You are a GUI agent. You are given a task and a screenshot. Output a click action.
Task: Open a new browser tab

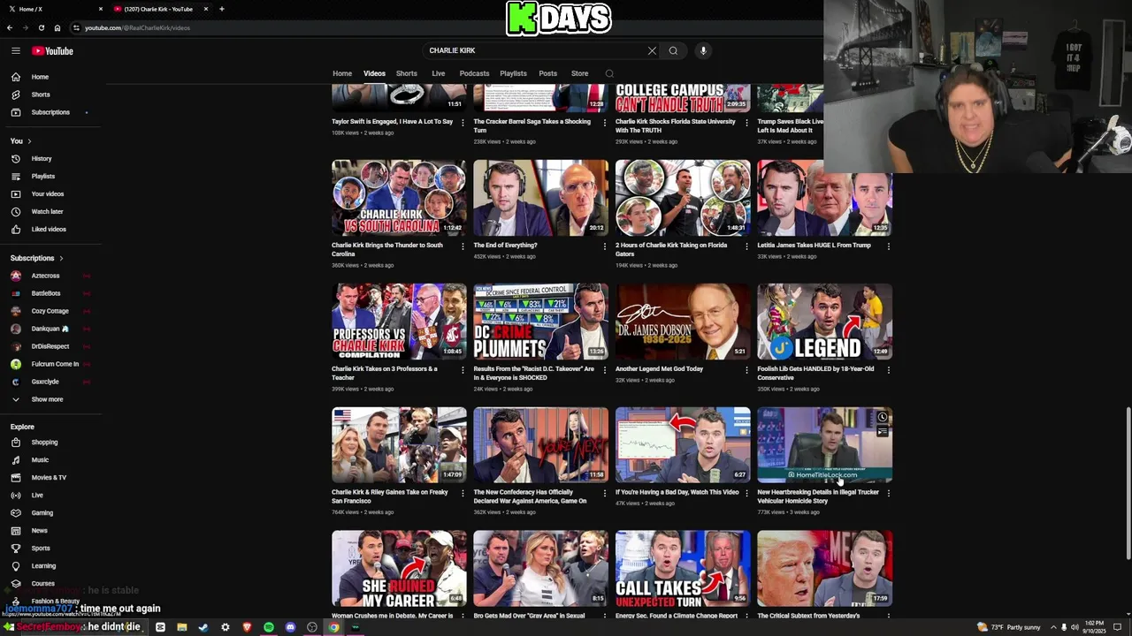point(221,9)
